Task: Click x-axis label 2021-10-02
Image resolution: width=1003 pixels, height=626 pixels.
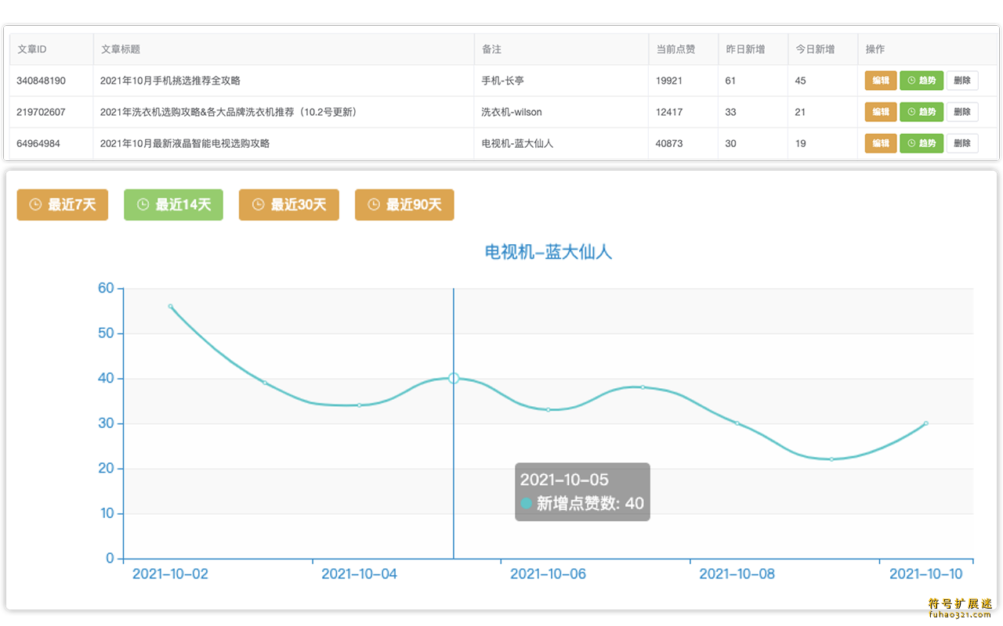Action: coord(170,574)
